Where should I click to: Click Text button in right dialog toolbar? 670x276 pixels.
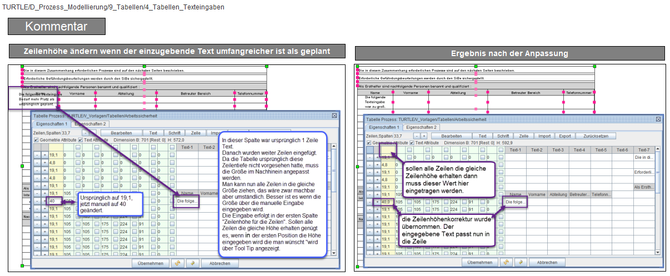(482, 136)
